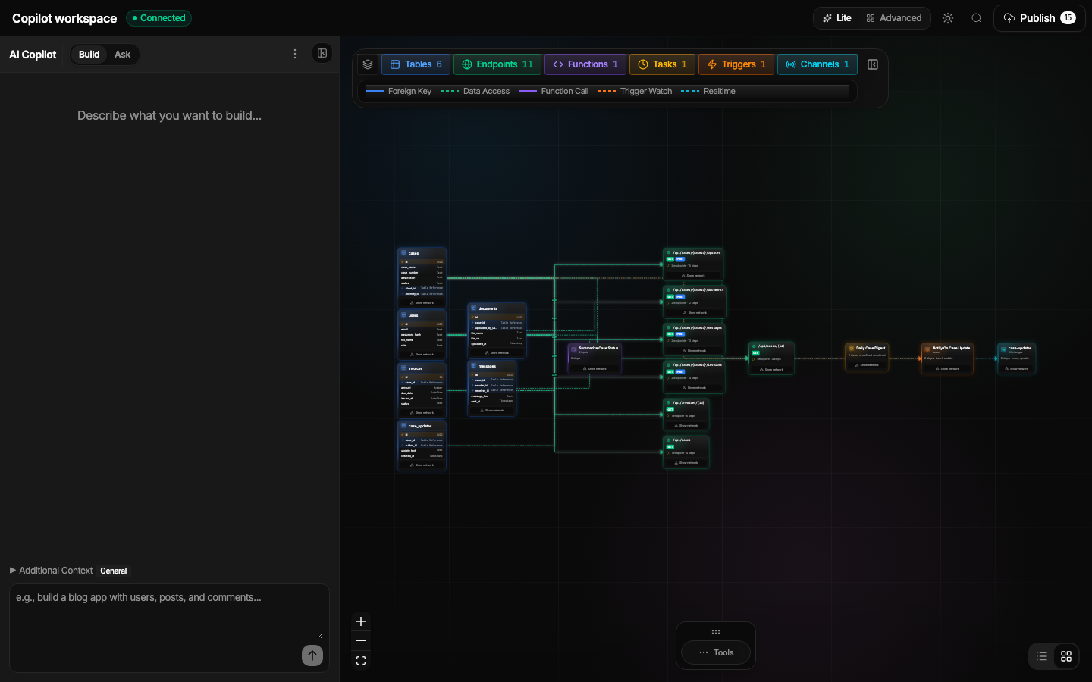Toggle Endpoints filter chip
The height and width of the screenshot is (682, 1092).
coord(497,64)
